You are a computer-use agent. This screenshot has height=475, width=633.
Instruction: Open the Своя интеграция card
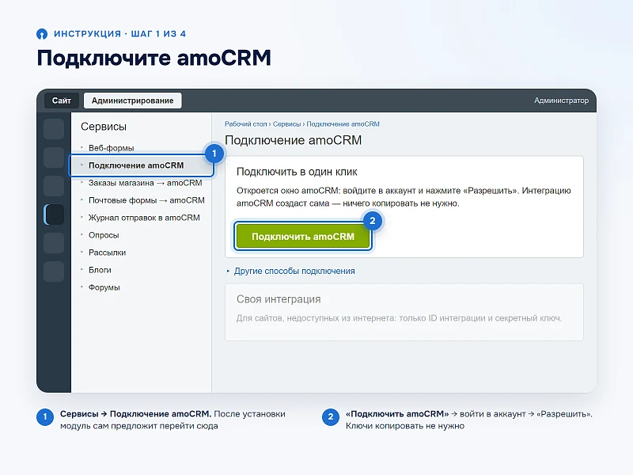pos(404,312)
